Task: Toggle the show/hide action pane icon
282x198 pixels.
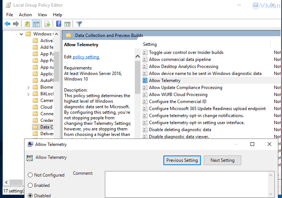Action: tap(67, 24)
